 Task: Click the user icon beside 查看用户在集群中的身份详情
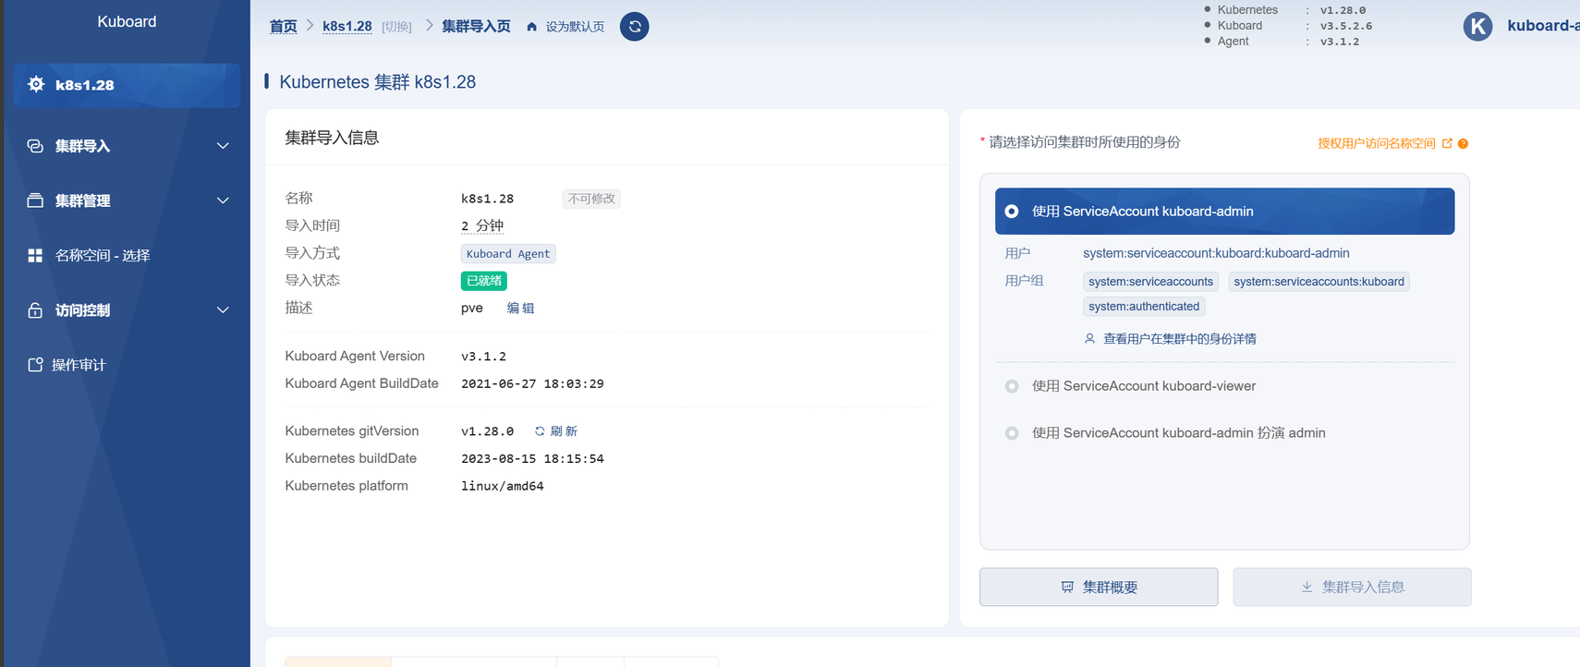[x=1089, y=339]
